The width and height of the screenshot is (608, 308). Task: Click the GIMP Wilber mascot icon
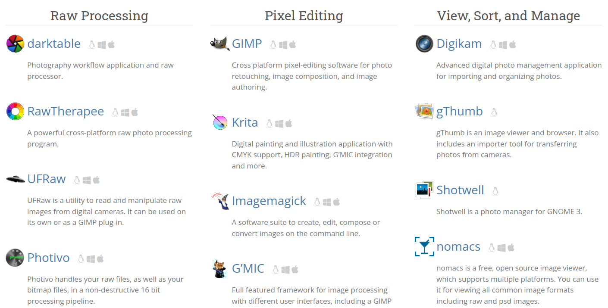click(x=220, y=44)
